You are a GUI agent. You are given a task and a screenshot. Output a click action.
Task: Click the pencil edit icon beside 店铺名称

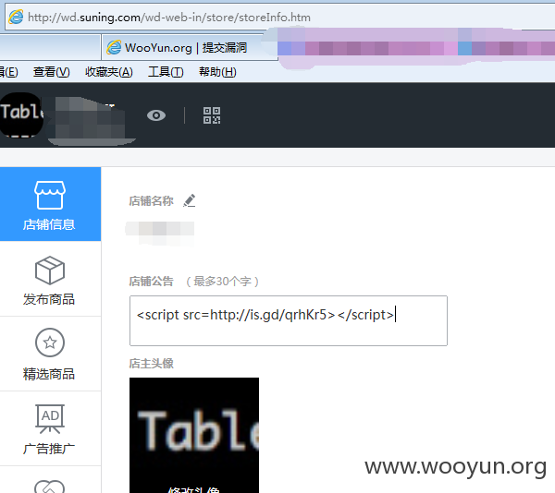coord(190,200)
